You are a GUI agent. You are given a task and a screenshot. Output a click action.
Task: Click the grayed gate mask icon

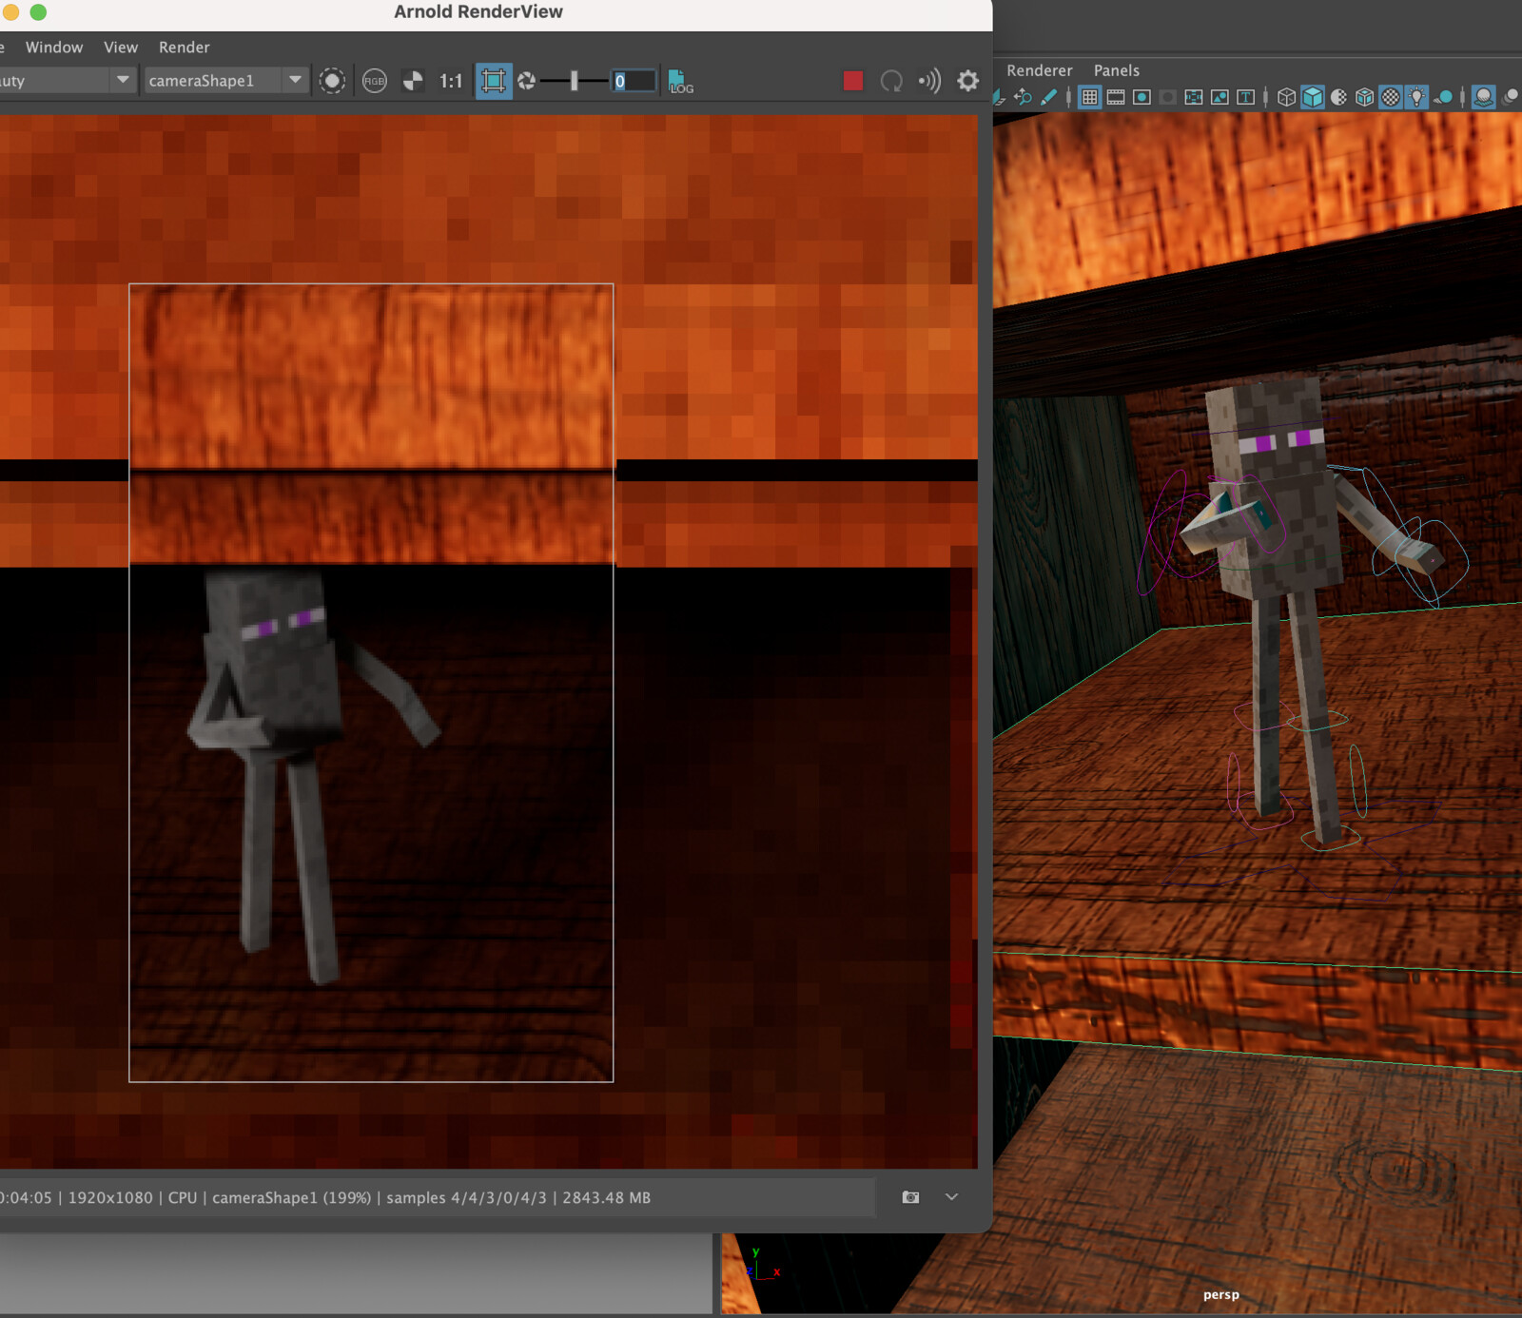(1167, 97)
